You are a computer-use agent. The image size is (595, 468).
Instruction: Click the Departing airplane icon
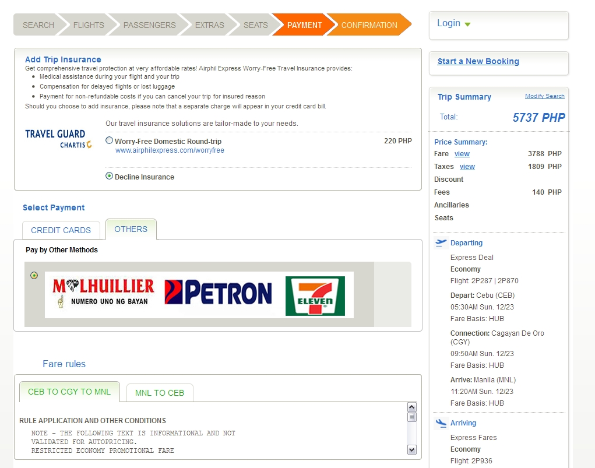[441, 243]
